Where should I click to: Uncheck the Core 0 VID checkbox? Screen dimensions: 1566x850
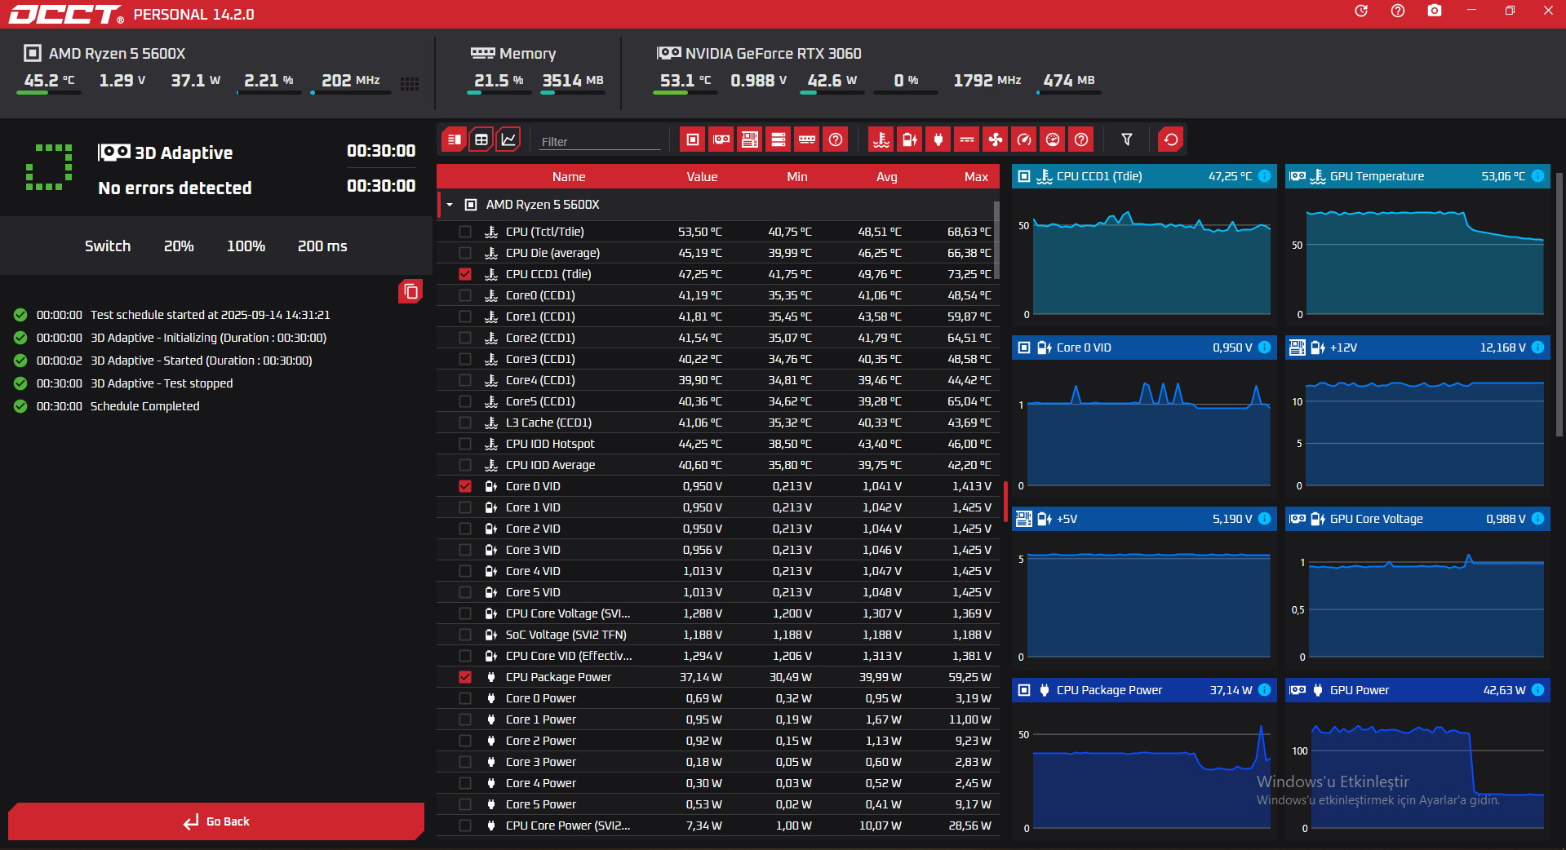[465, 486]
